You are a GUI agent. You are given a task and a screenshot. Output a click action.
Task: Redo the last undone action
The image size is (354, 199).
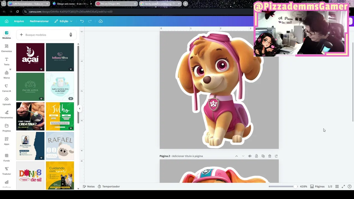click(90, 21)
